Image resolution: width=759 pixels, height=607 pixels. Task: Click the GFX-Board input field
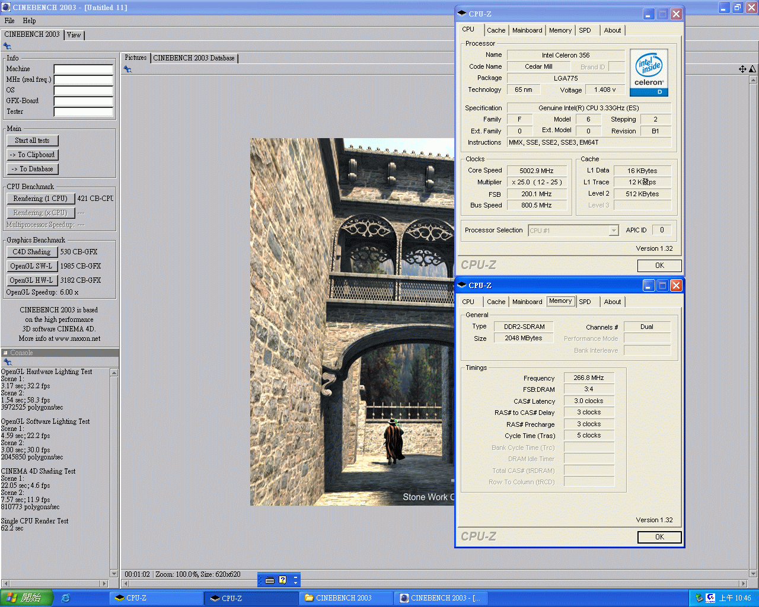(x=83, y=101)
